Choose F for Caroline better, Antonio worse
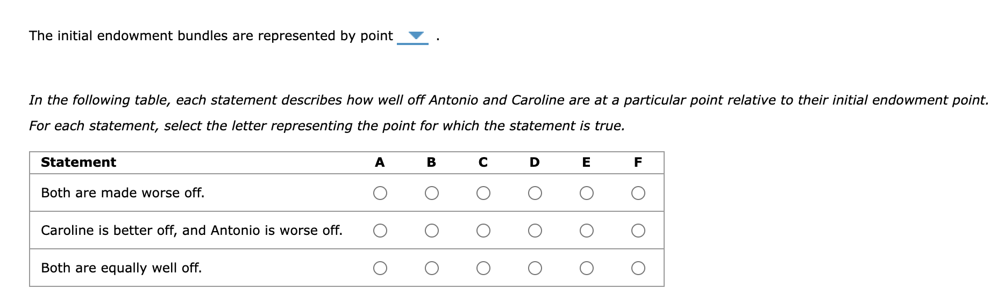This screenshot has width=997, height=296. tap(638, 231)
